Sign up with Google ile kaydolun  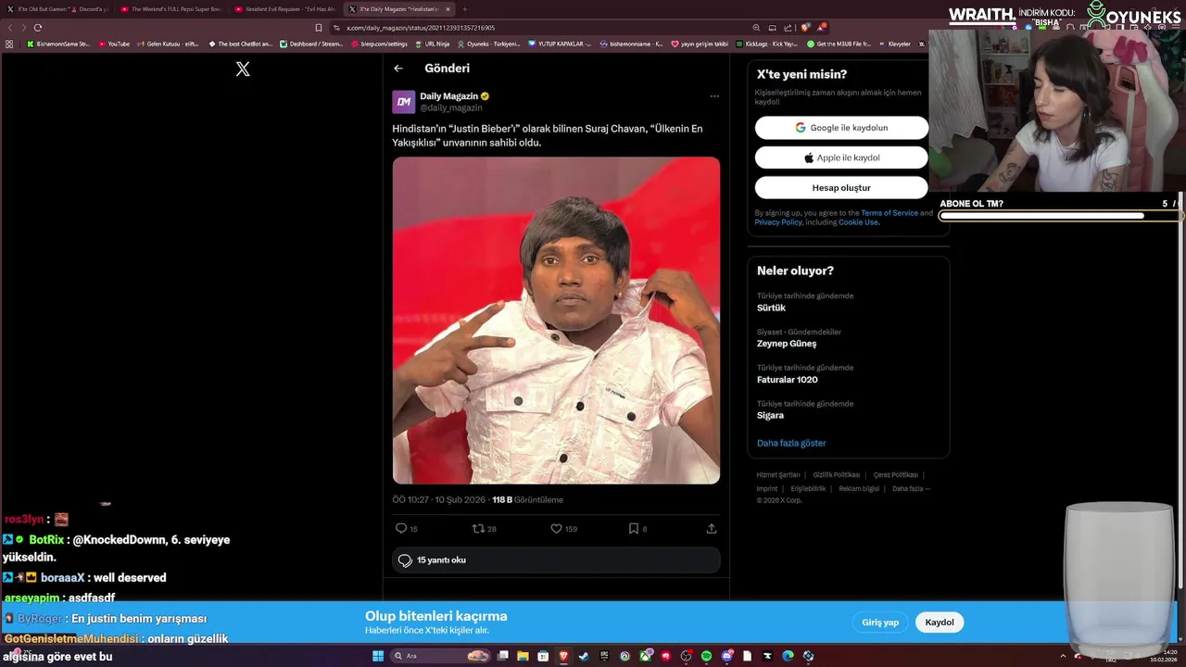pos(841,128)
